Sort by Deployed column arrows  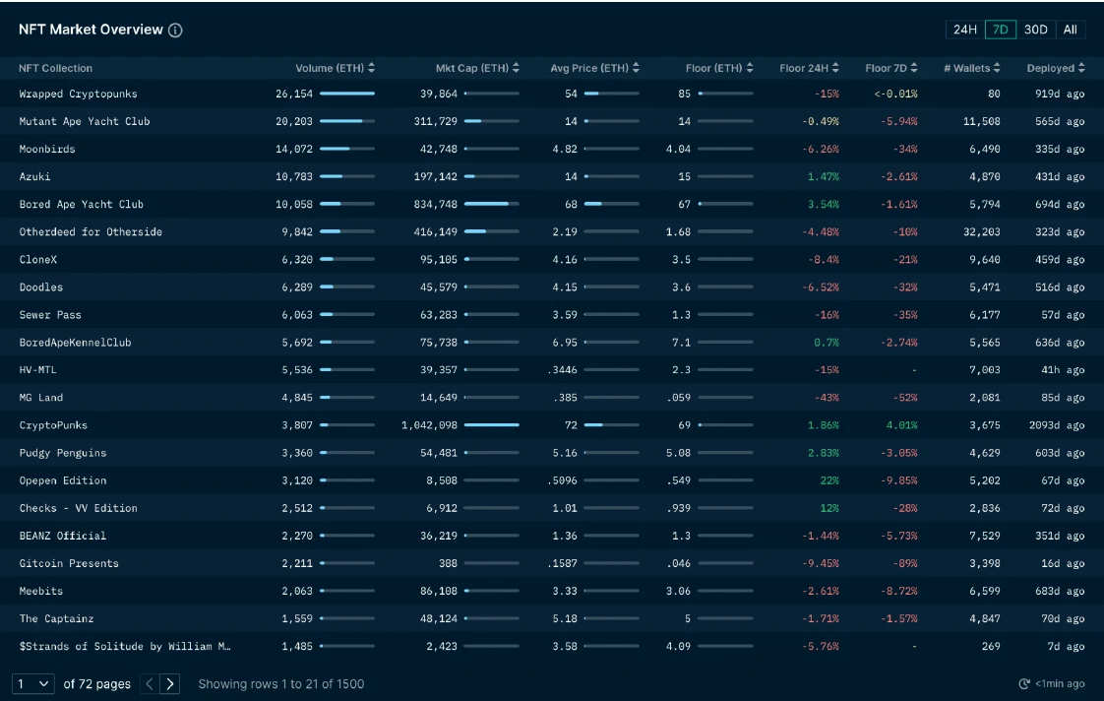point(1081,68)
